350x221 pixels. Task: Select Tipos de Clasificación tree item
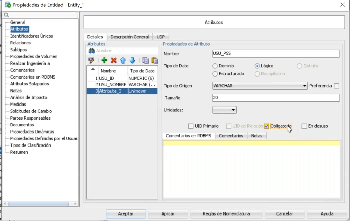30,146
